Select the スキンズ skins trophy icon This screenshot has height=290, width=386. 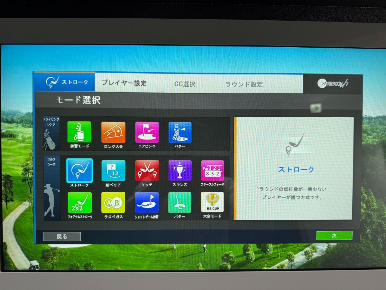(180, 170)
